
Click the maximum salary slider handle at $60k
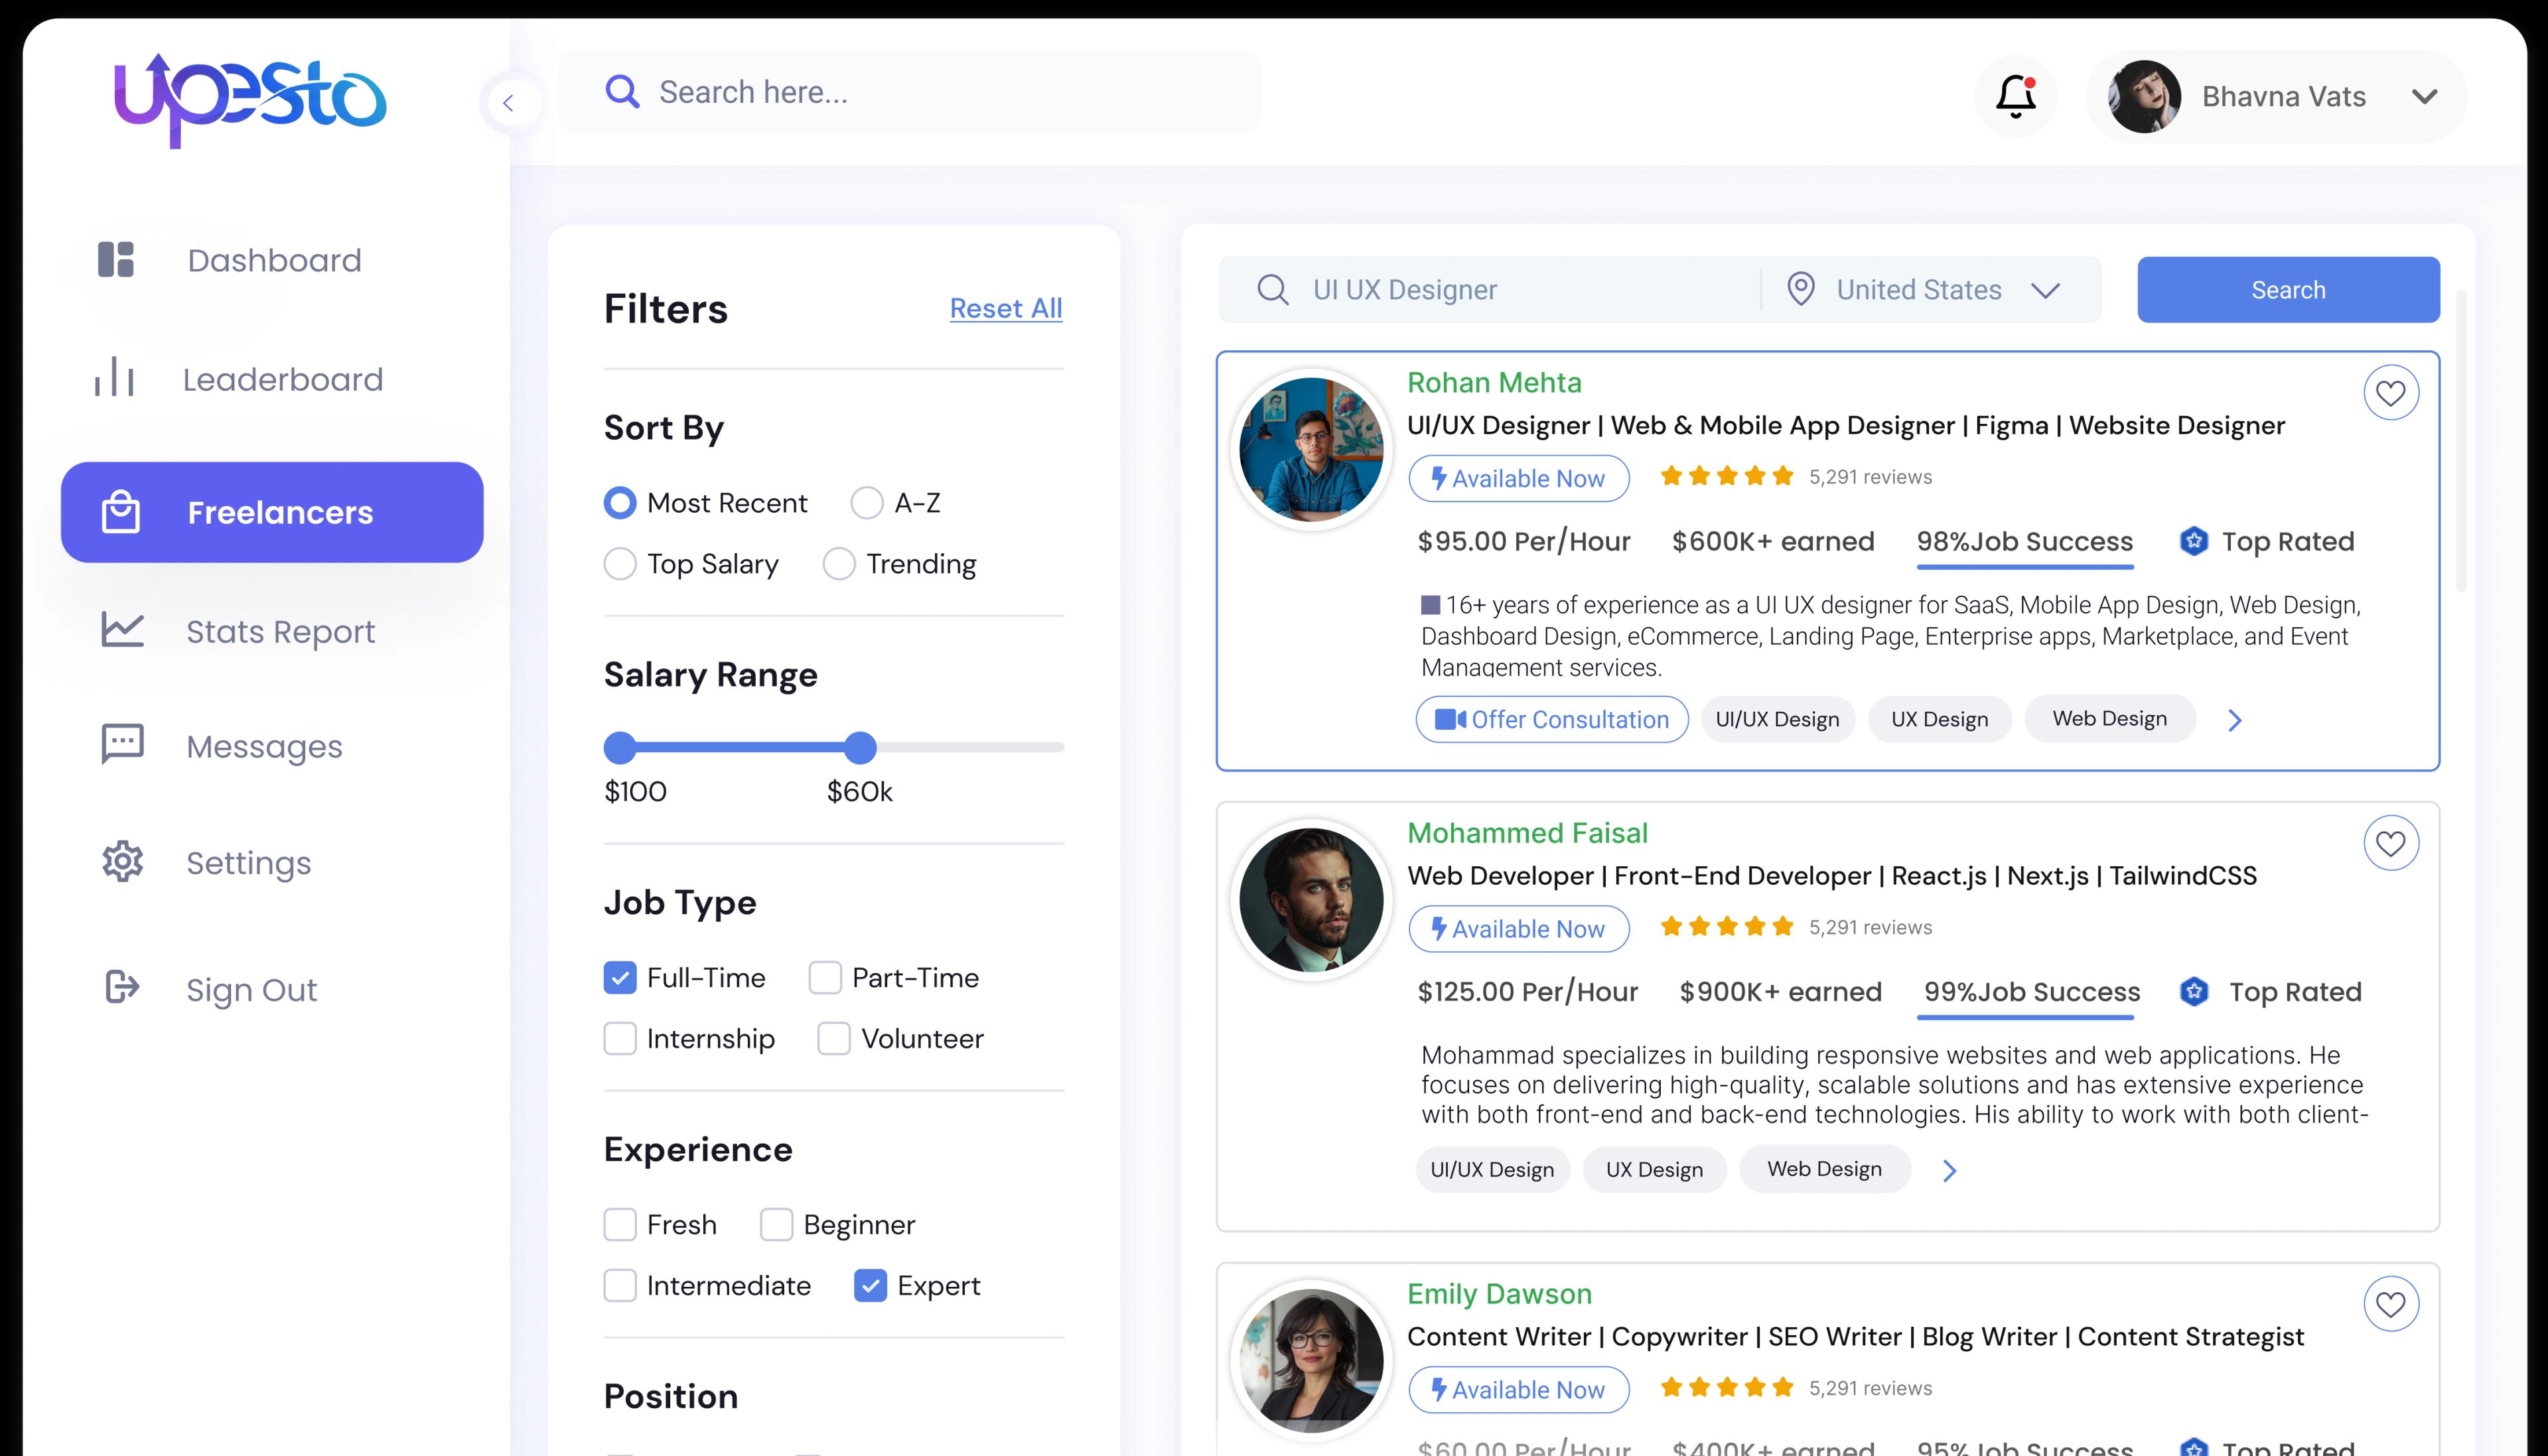click(860, 747)
